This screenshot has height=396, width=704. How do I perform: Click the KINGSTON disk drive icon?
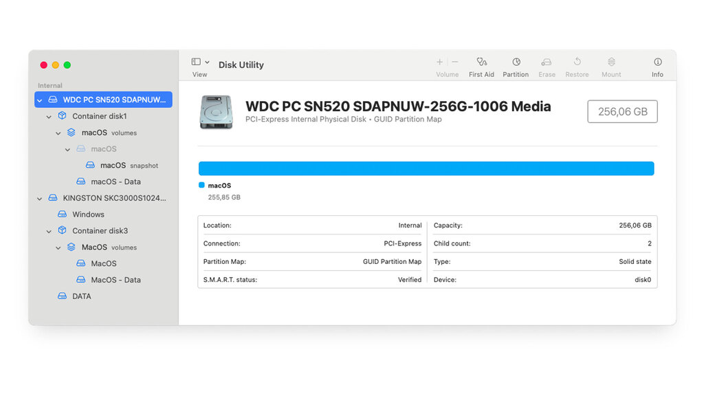point(53,197)
